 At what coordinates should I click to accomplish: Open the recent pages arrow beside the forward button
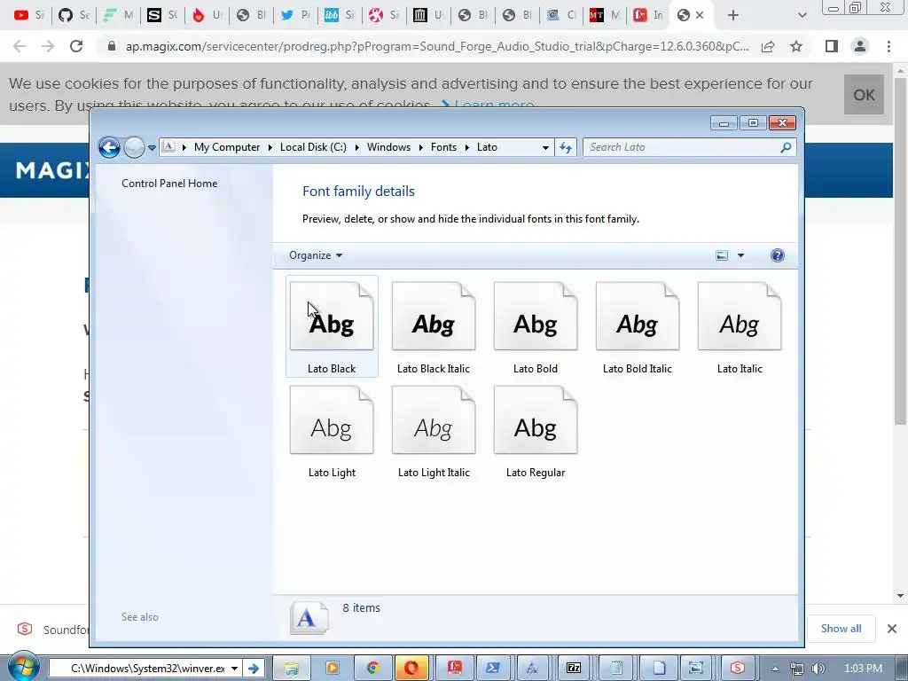click(x=152, y=148)
